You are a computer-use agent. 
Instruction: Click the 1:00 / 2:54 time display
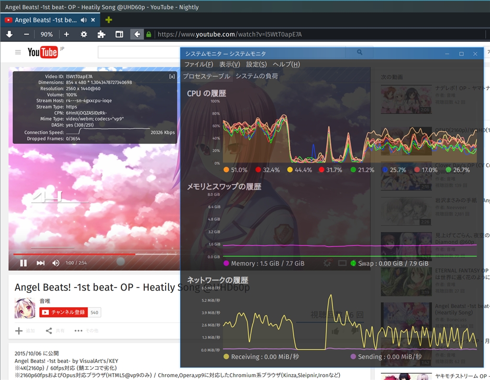click(76, 263)
